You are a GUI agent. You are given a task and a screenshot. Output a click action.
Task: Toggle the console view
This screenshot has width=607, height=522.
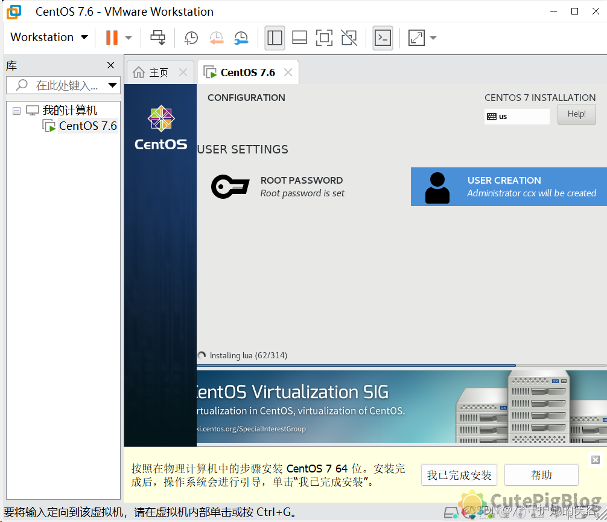click(x=382, y=37)
